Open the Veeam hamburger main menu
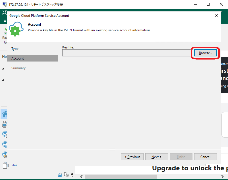Viewport: 228px width, 180px height. (5, 20)
